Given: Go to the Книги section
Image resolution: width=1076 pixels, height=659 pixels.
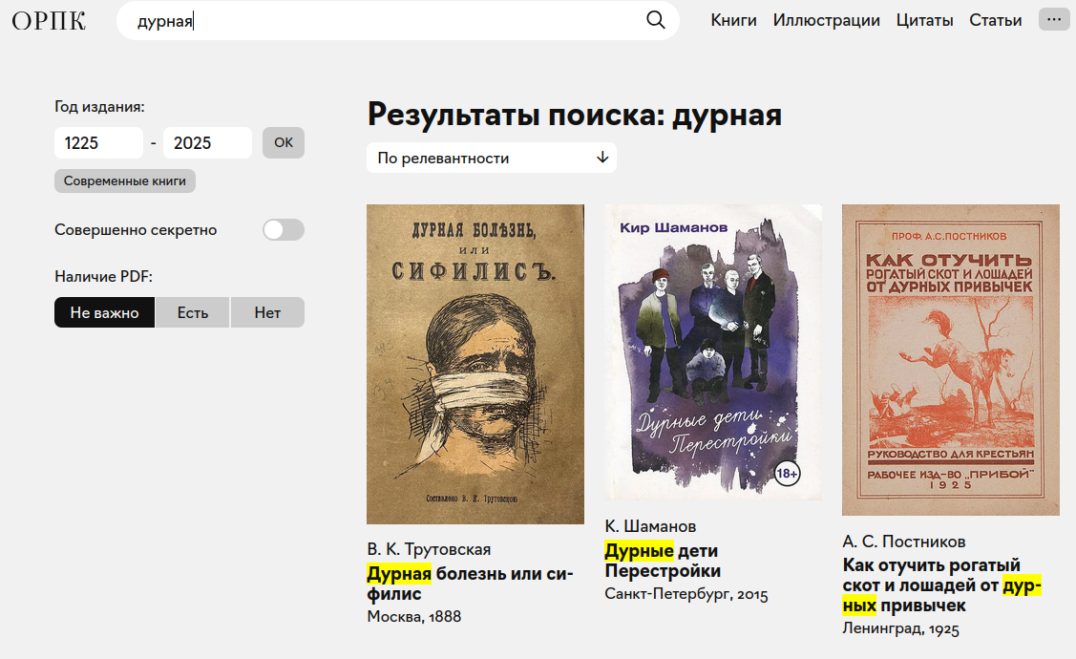Looking at the screenshot, I should (x=733, y=20).
